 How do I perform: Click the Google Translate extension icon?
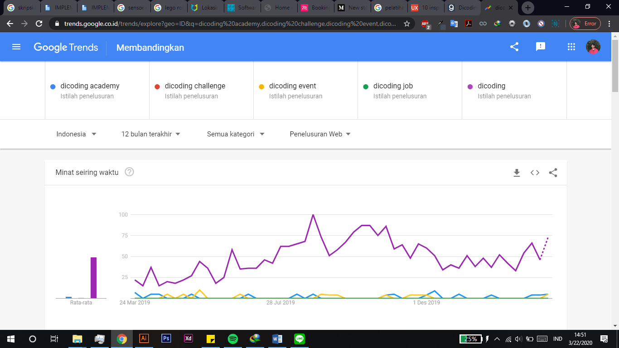click(454, 24)
